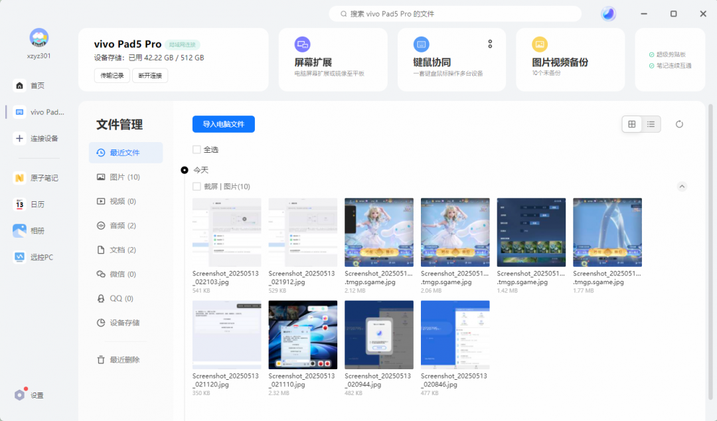Click the 音频 audio icon
Viewport: 717px width, 421px height.
101,226
